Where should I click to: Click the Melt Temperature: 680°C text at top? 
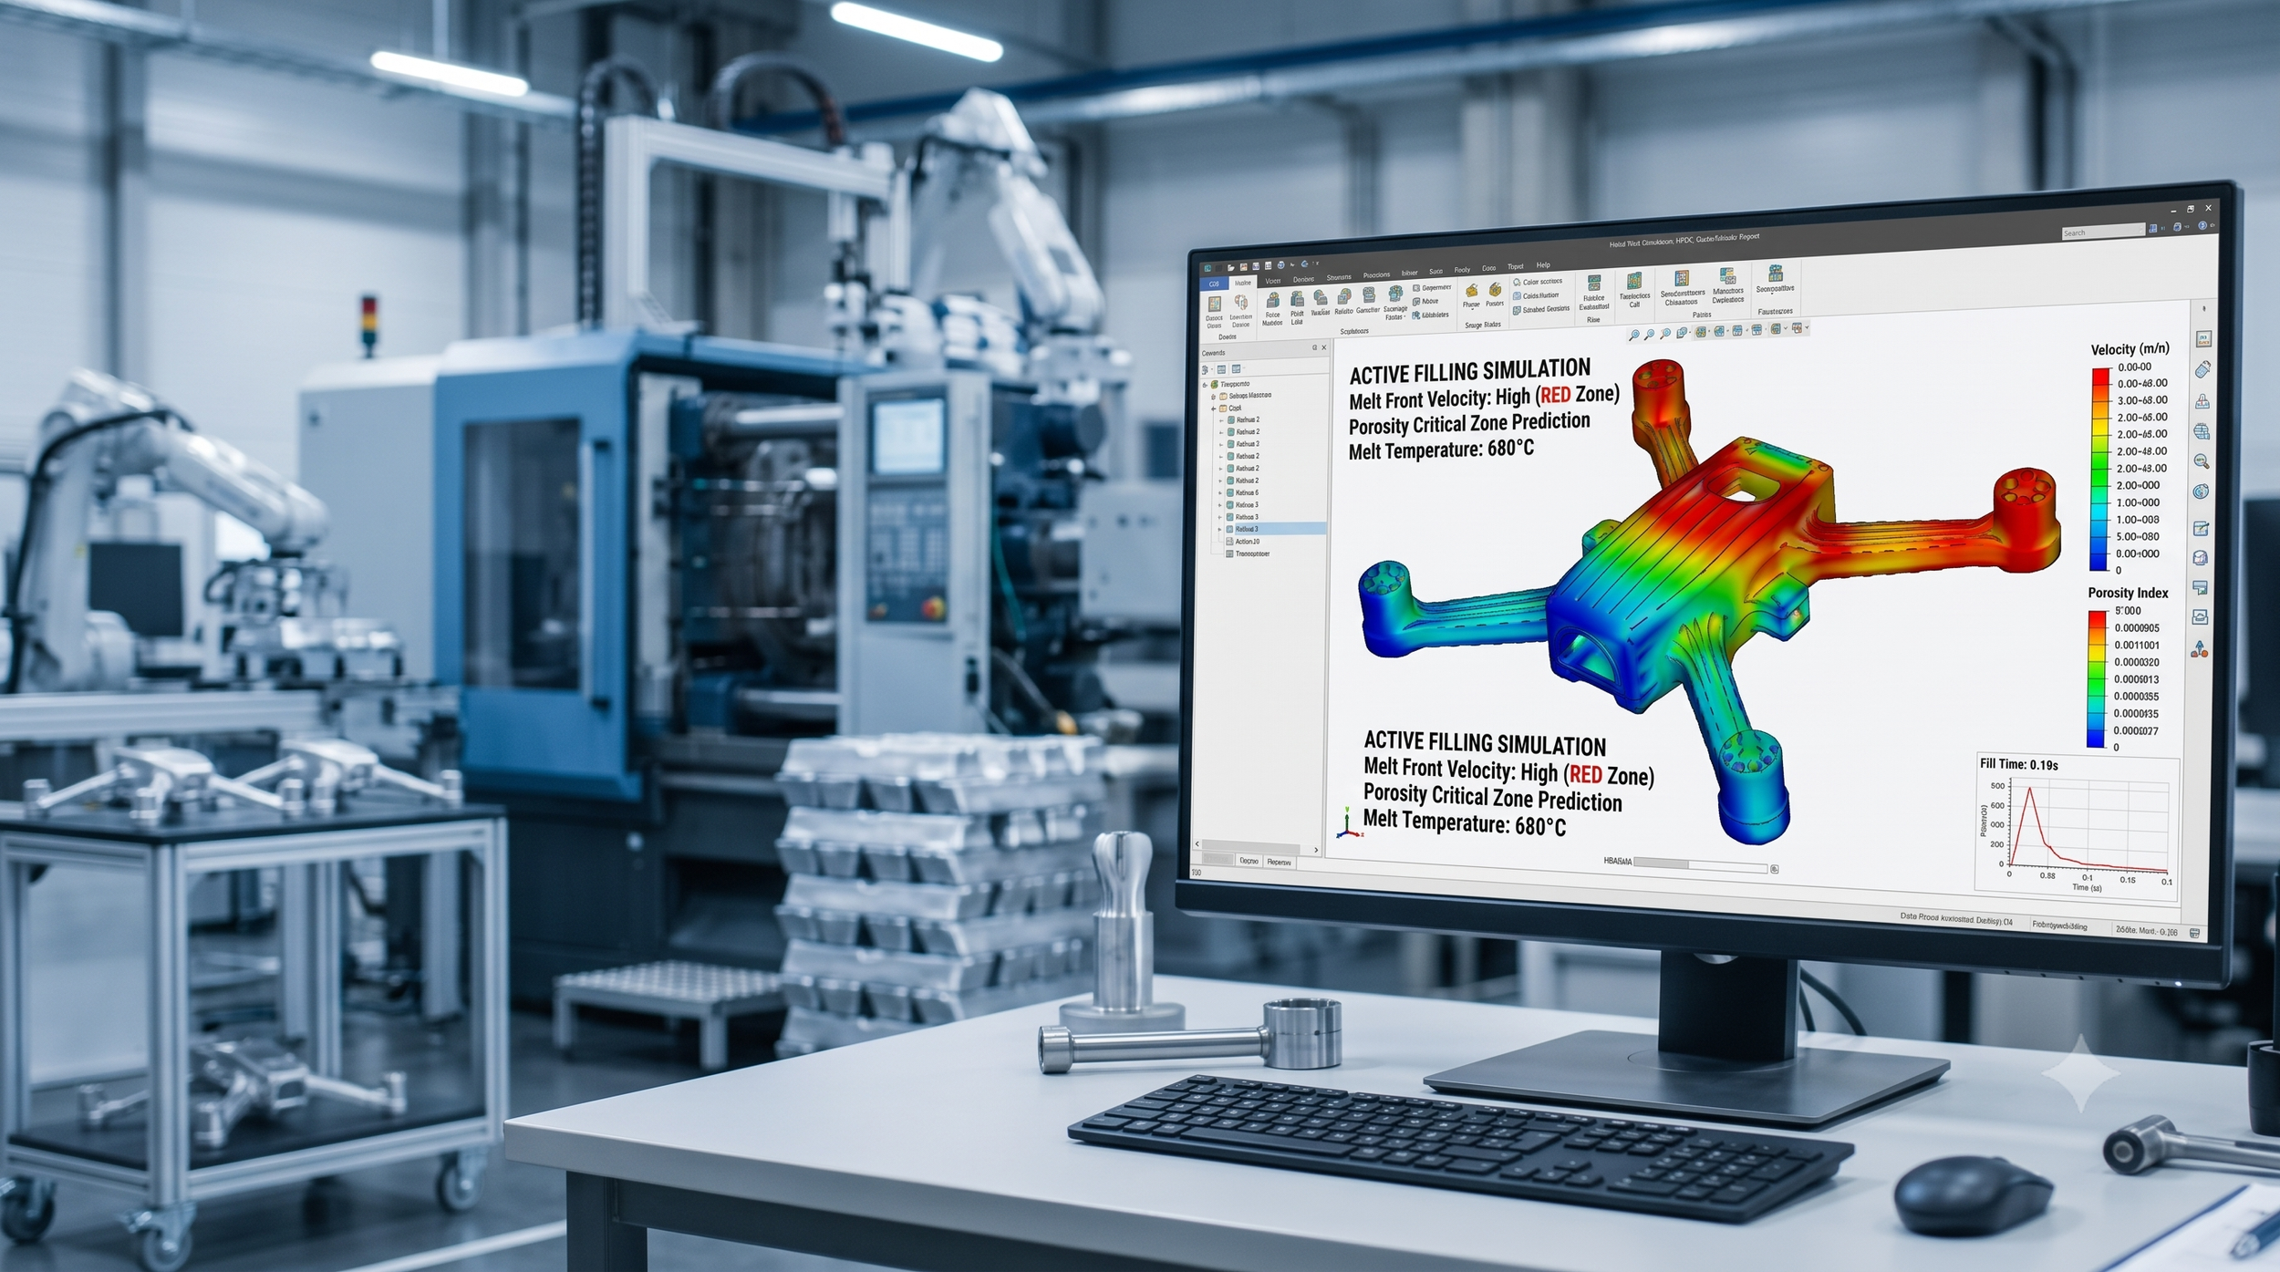tap(1441, 450)
